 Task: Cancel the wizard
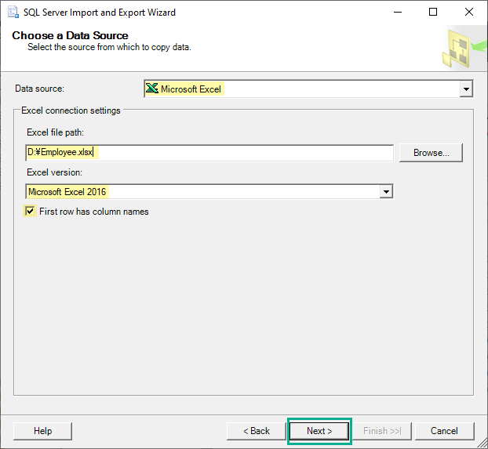click(444, 431)
